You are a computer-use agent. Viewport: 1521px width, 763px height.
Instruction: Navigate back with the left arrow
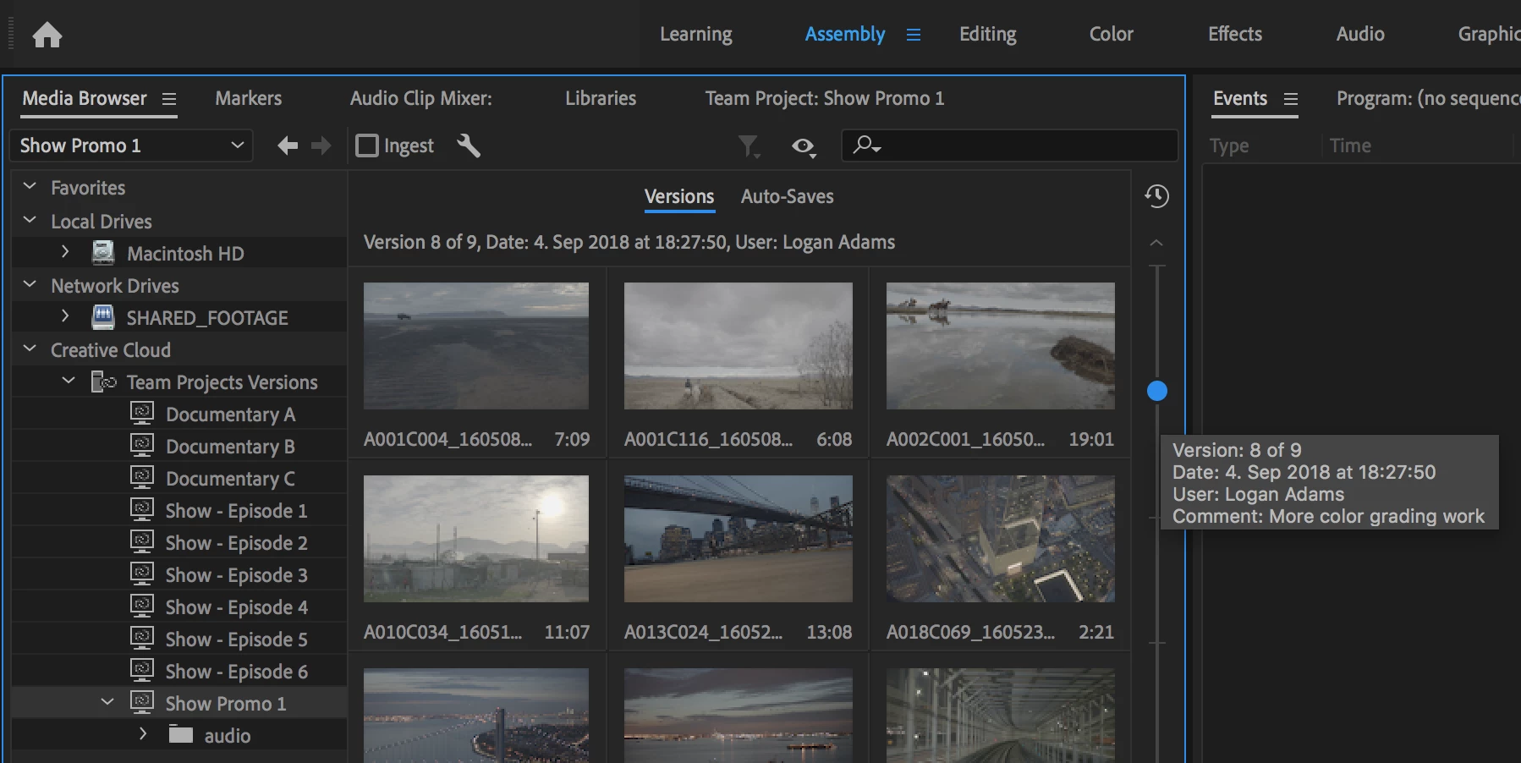pyautogui.click(x=288, y=145)
